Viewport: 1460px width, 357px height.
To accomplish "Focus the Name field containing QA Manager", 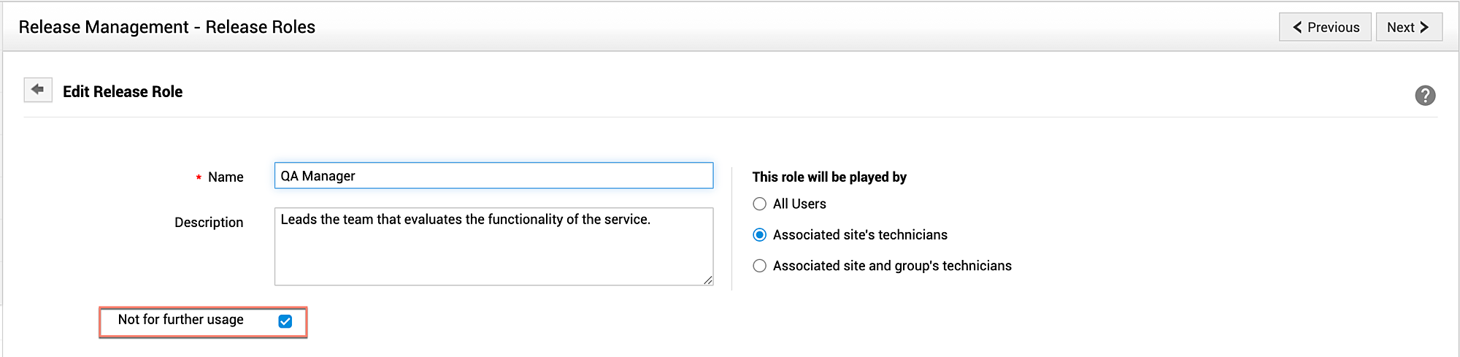I will [x=493, y=176].
